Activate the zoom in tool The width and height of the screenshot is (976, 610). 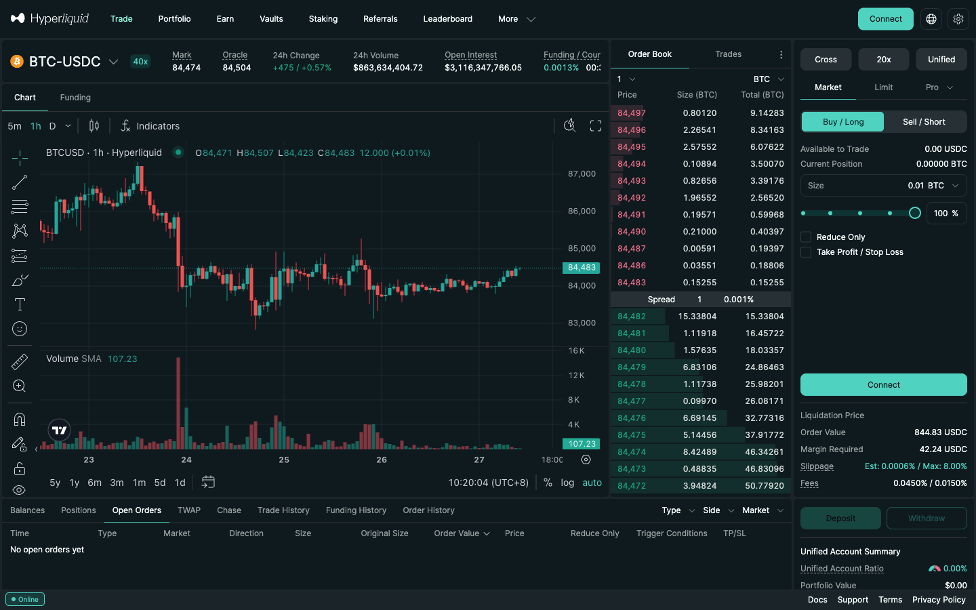(20, 386)
